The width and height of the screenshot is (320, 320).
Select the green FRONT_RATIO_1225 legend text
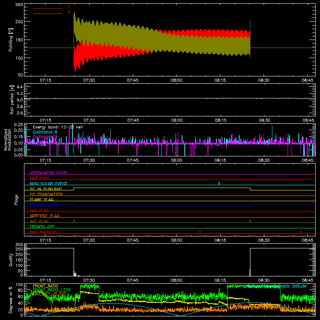click(52, 290)
